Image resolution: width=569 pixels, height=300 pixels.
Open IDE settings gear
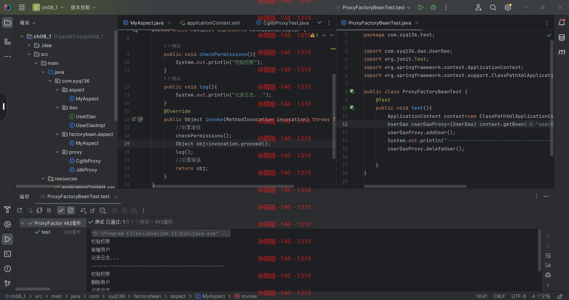(x=508, y=7)
